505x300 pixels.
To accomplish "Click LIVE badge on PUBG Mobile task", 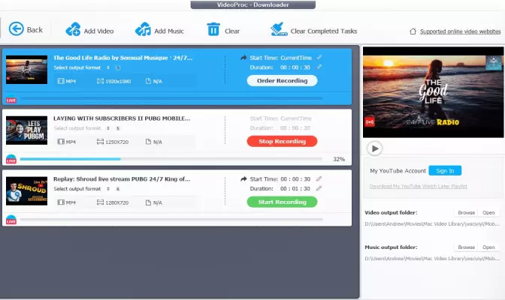I will pos(11,160).
